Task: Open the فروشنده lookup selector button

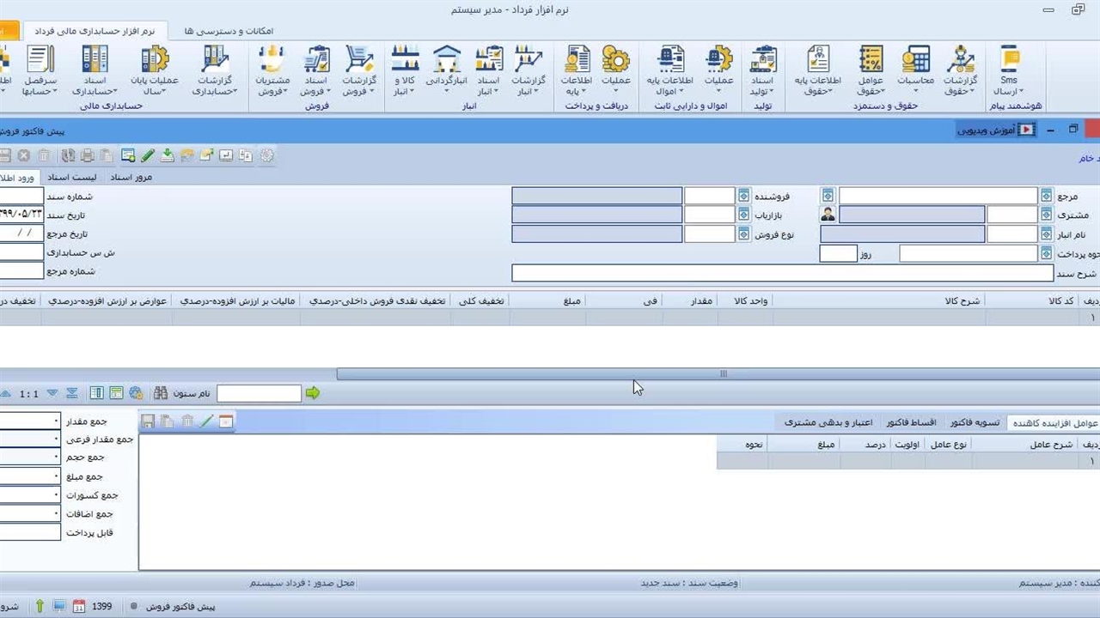Action: [743, 196]
